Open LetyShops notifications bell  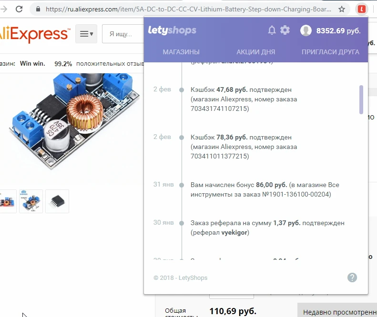pyautogui.click(x=272, y=30)
